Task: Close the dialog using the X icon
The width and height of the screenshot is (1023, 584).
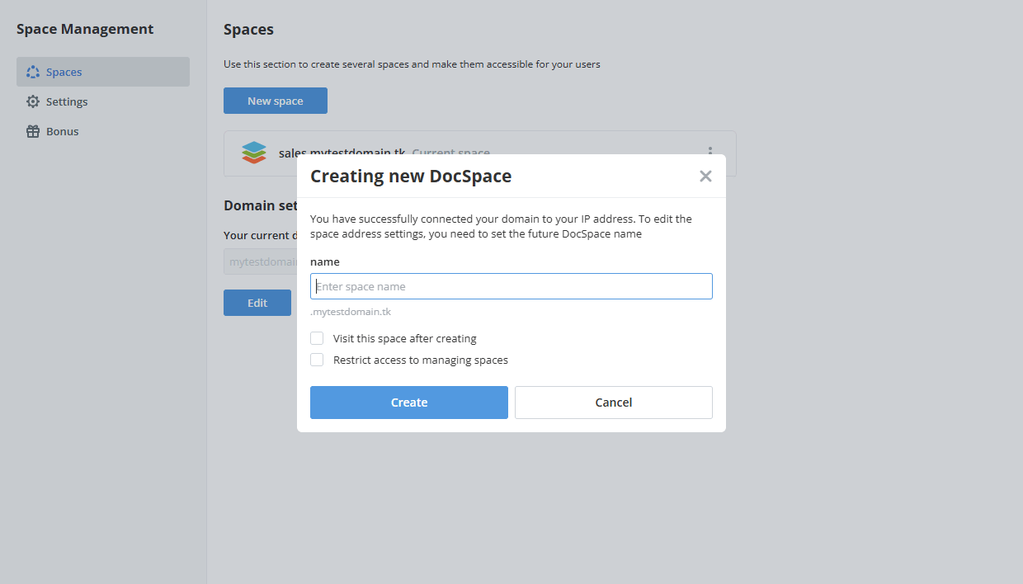Action: [705, 176]
